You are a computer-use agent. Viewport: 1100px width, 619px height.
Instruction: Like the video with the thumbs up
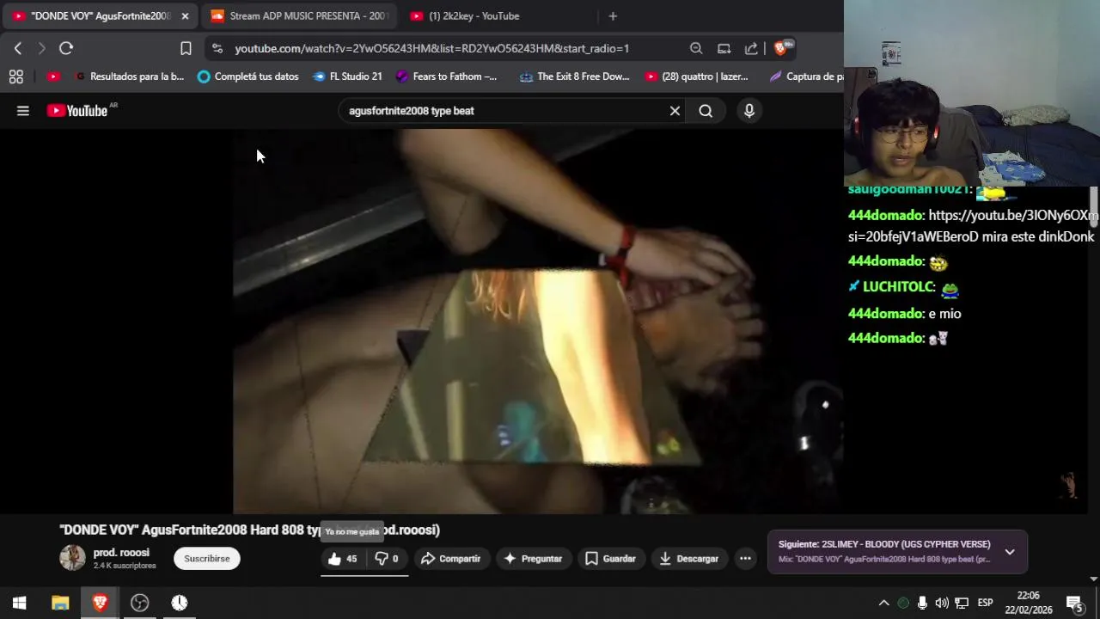click(x=342, y=559)
